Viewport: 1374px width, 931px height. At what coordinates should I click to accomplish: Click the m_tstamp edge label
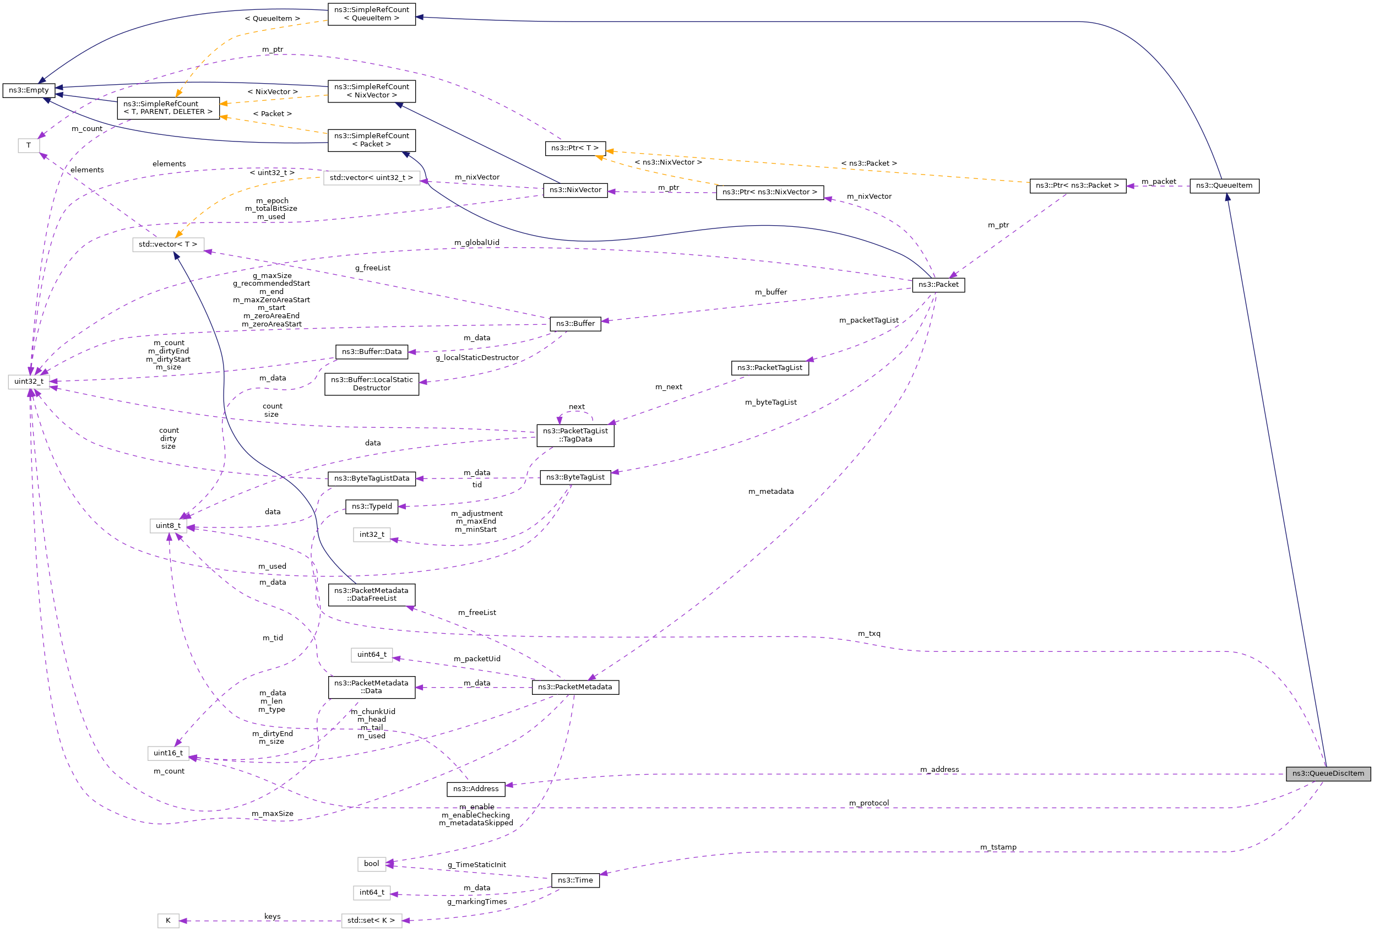point(998,848)
